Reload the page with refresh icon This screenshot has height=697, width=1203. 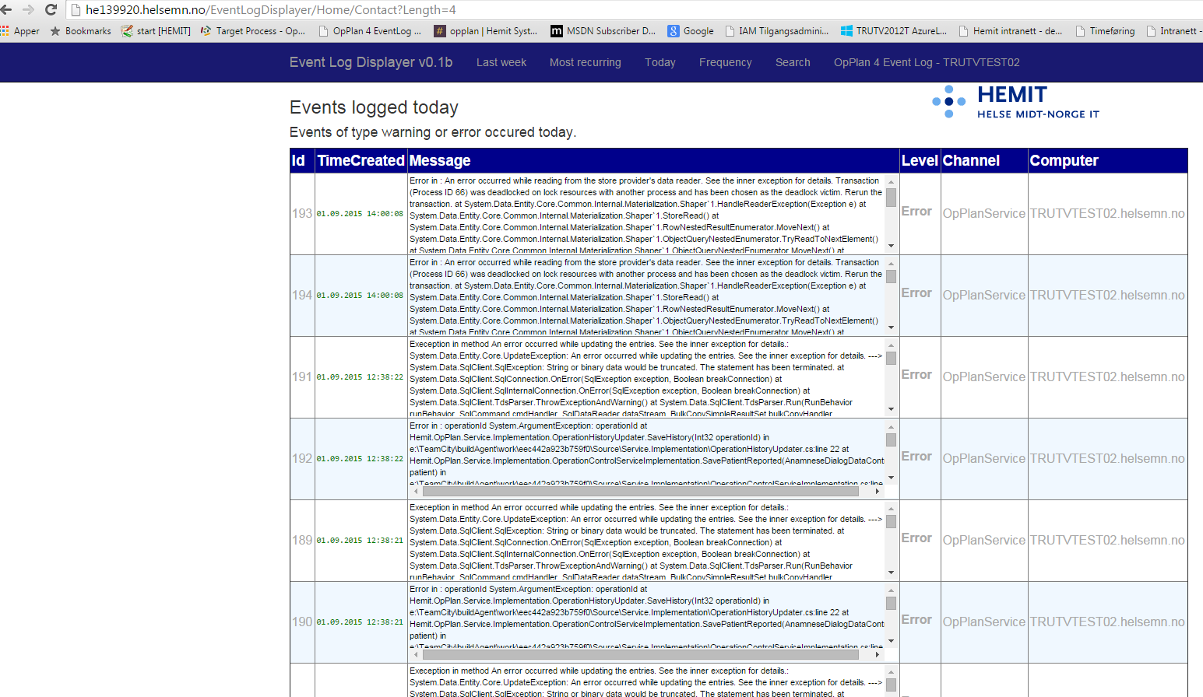(51, 9)
